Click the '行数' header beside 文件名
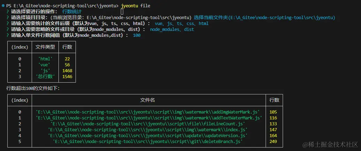The width and height of the screenshot is (361, 151). point(274,100)
